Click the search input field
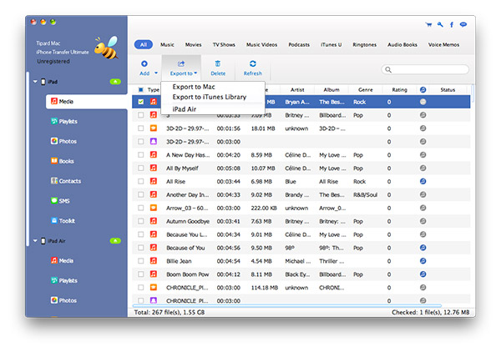Viewport: 501px width, 352px height. pyautogui.click(x=425, y=69)
